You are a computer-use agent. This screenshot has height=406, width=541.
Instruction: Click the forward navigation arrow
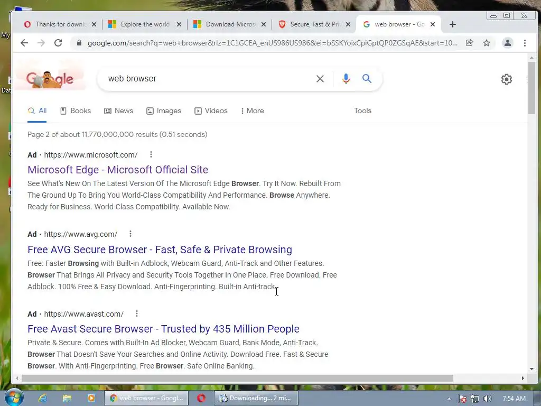click(41, 43)
